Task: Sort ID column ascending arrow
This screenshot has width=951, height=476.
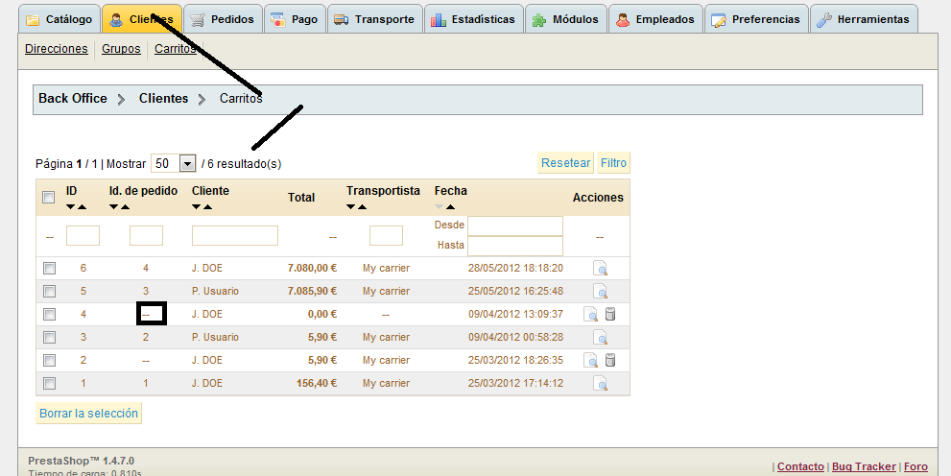Action: pyautogui.click(x=83, y=207)
